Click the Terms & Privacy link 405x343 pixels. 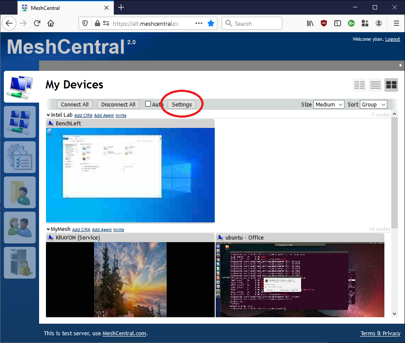[x=381, y=333]
